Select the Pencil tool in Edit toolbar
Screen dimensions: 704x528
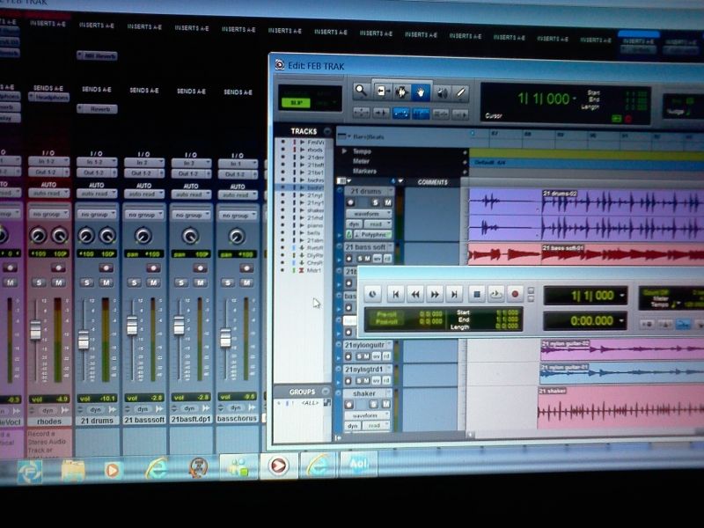[x=460, y=92]
